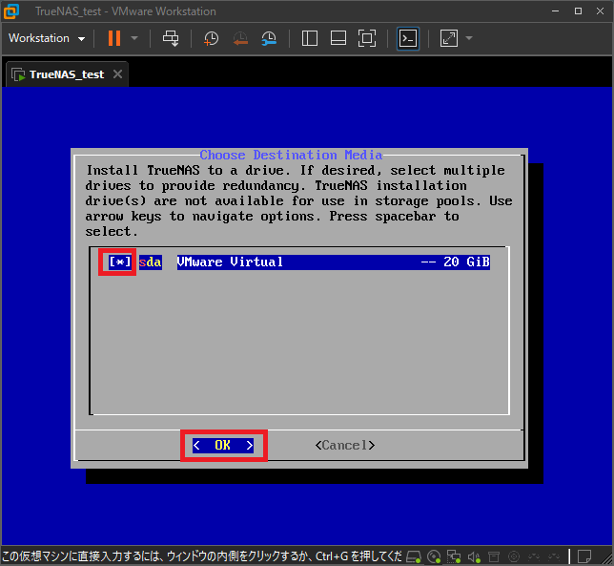Revert to the previous snapshot
The image size is (614, 566).
pos(240,38)
